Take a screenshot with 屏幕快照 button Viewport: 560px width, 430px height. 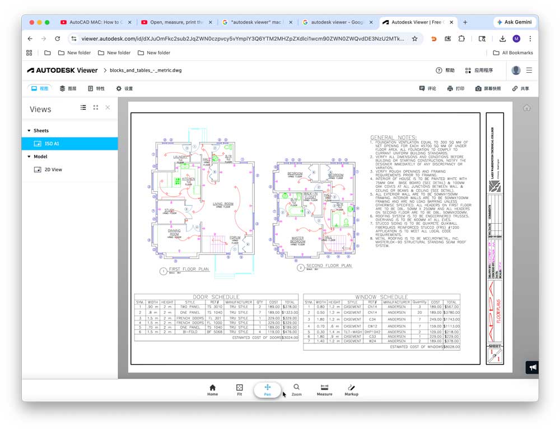point(488,89)
